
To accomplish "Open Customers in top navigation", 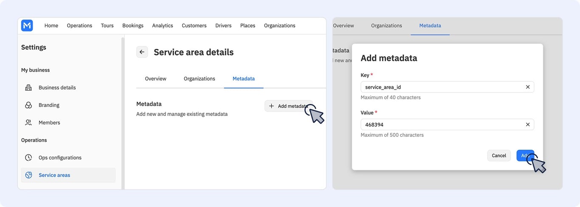I will pyautogui.click(x=194, y=25).
